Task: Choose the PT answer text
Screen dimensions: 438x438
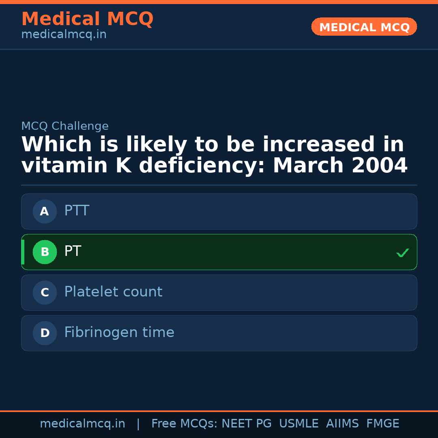Action: (x=73, y=251)
